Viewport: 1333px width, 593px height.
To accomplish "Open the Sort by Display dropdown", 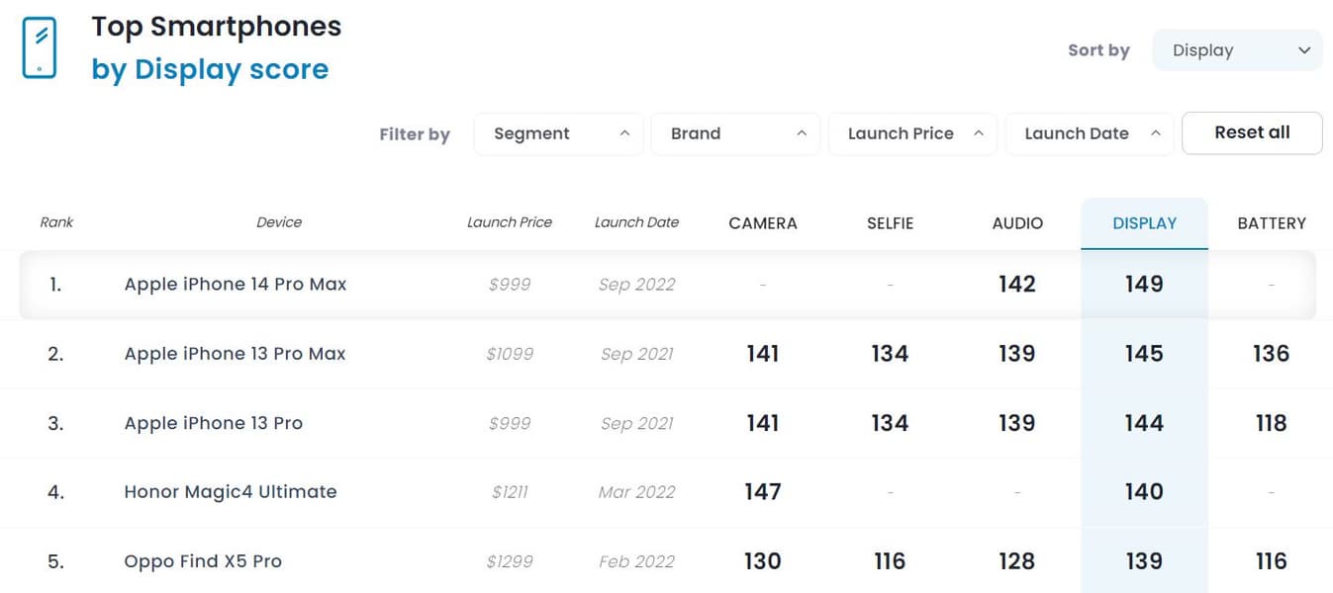I will (1237, 50).
